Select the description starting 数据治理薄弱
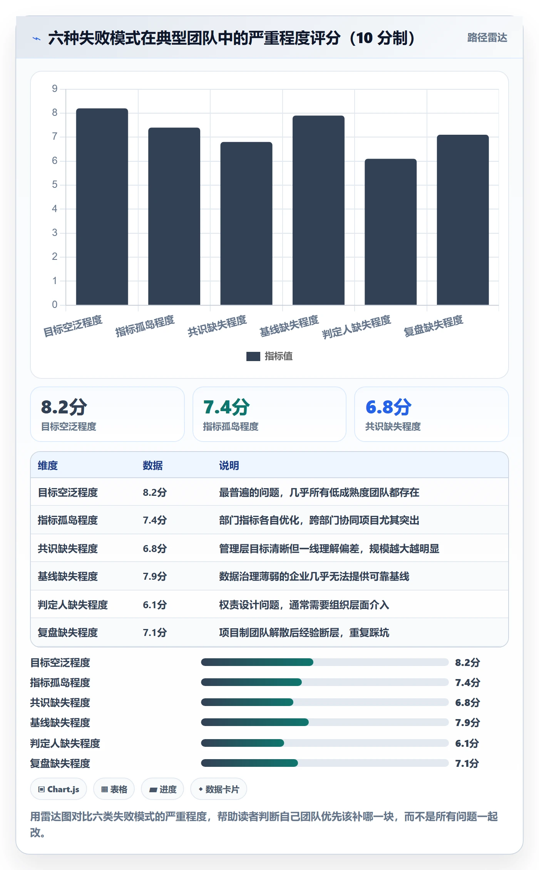This screenshot has width=539, height=870. click(314, 576)
